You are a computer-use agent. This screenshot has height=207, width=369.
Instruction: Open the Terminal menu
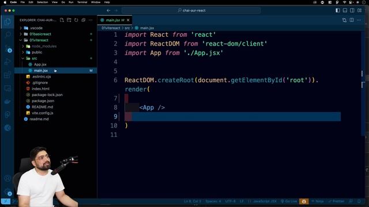point(82,2)
